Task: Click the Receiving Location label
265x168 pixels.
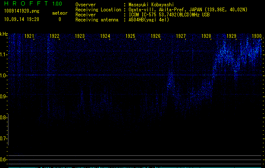Action: [x=98, y=10]
